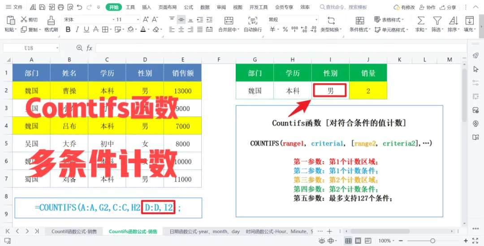Screen dimensions: 484x246
Task: Click the Save icon in quick access toolbar
Action: pyautogui.click(x=42, y=7)
